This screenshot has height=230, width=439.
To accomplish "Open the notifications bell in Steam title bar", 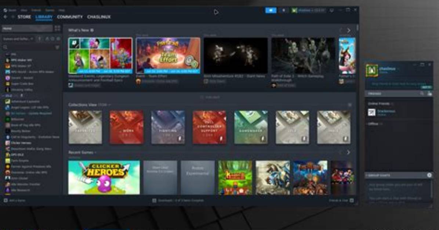I will click(x=283, y=10).
